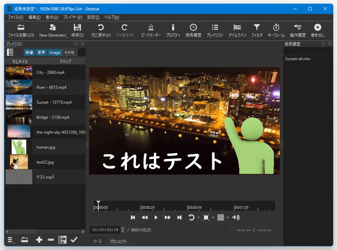Image resolution: width=337 pixels, height=250 pixels.
Task: Open the 書き出し export panel
Action: point(318,30)
